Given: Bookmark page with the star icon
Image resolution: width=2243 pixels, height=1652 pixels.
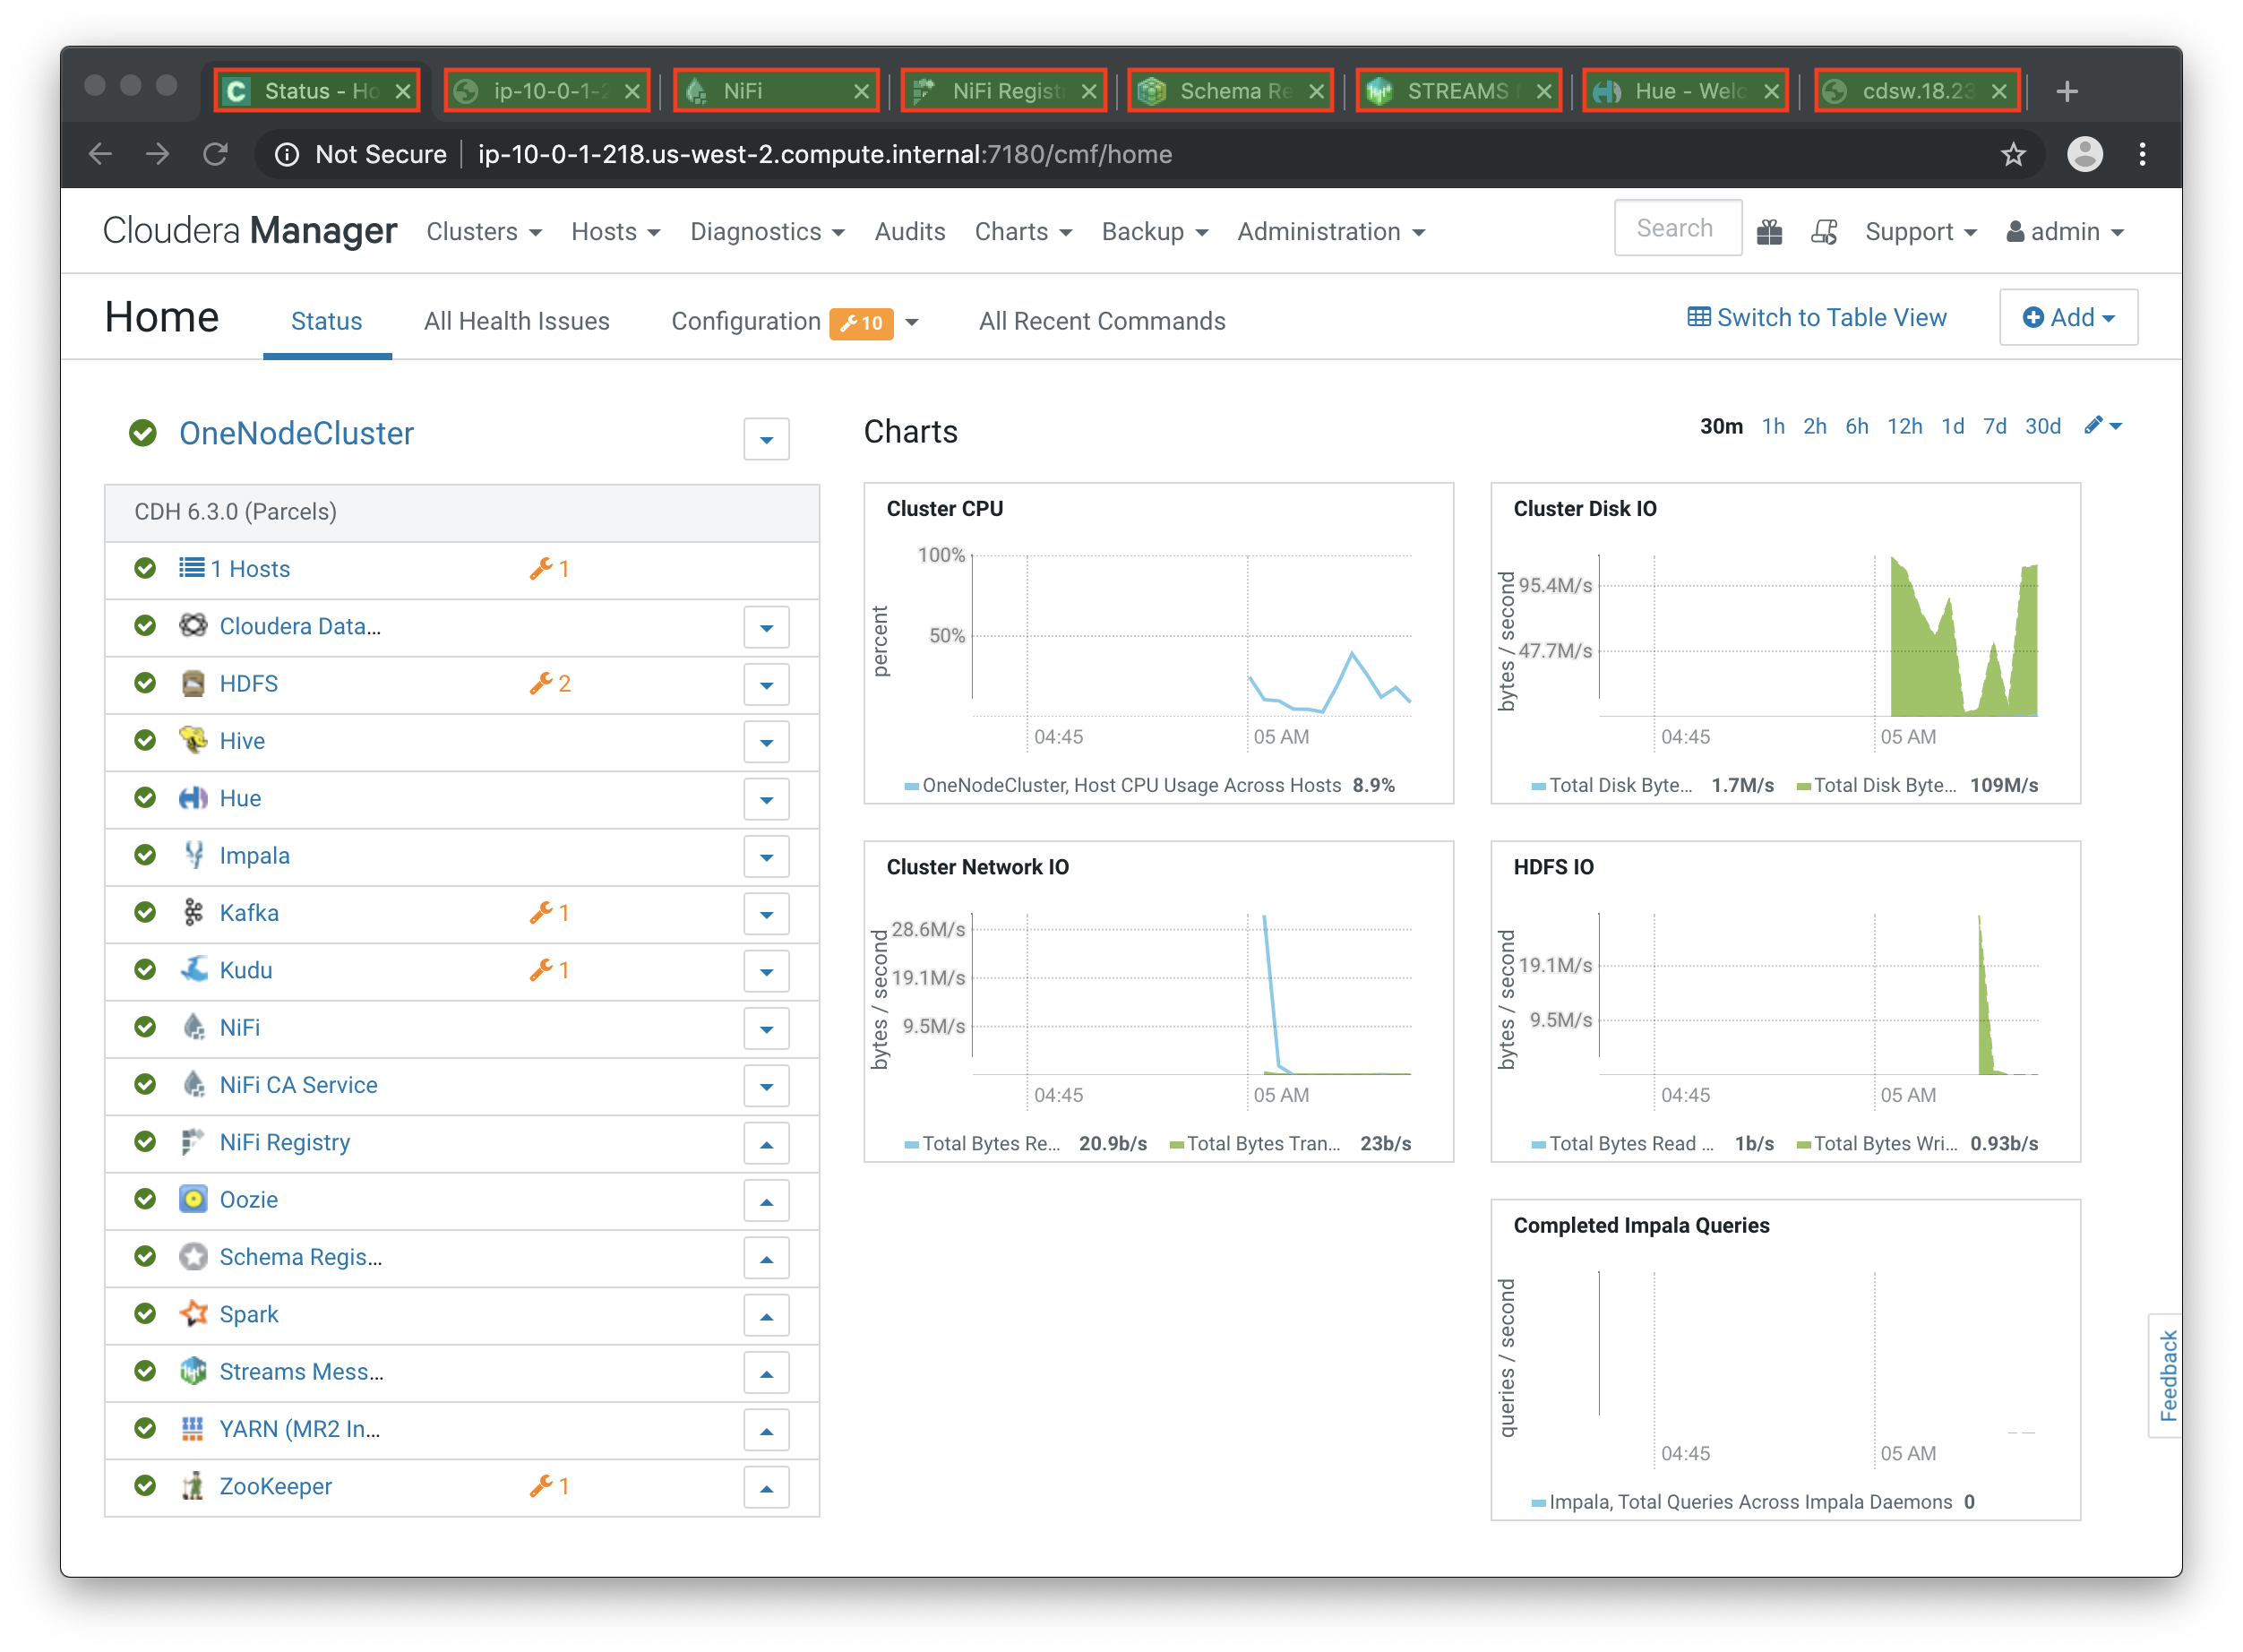Looking at the screenshot, I should click(x=2012, y=154).
